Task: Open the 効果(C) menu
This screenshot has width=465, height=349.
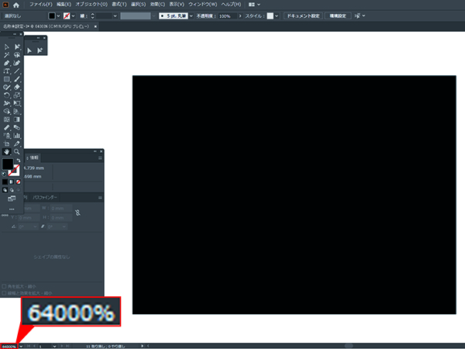Action: 157,5
